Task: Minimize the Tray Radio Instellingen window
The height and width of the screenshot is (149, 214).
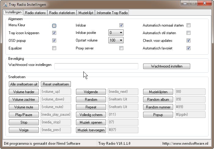Action: (185, 3)
